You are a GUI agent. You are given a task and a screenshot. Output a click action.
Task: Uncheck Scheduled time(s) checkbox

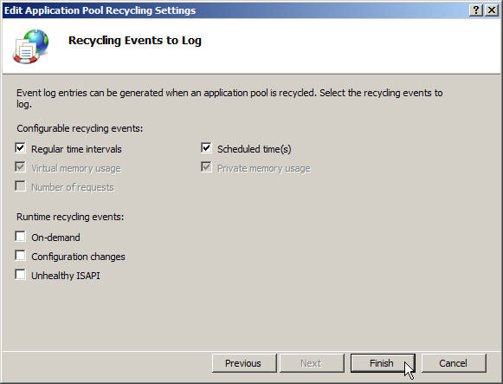pos(206,148)
